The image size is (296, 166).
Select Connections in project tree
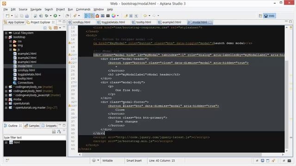click(x=25, y=83)
